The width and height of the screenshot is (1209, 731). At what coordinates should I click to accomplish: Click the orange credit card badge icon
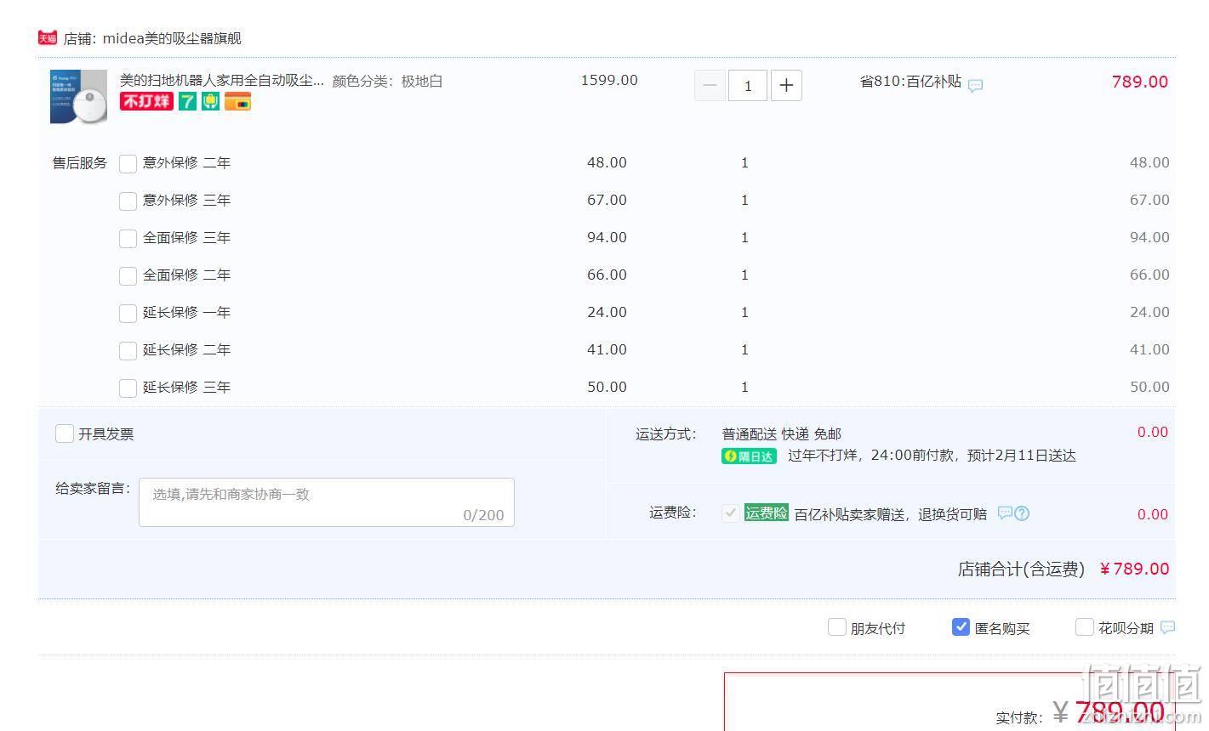click(237, 102)
